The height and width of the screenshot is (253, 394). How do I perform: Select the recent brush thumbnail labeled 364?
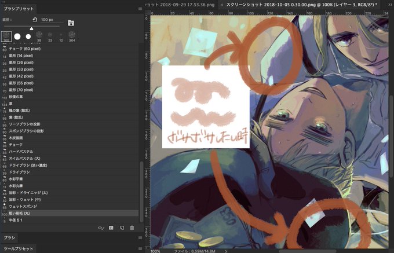[72, 36]
